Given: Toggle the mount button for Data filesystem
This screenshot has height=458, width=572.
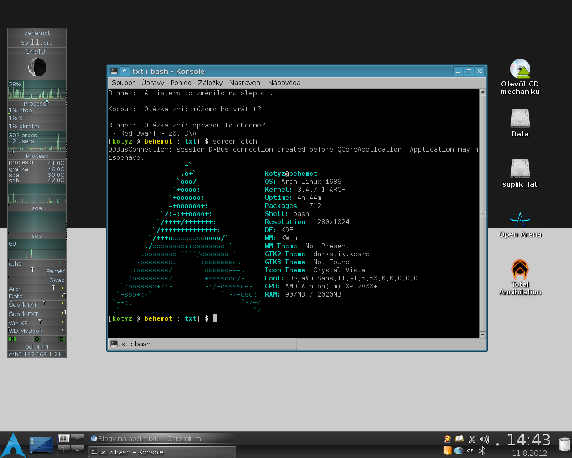Looking at the screenshot, I should 63,296.
